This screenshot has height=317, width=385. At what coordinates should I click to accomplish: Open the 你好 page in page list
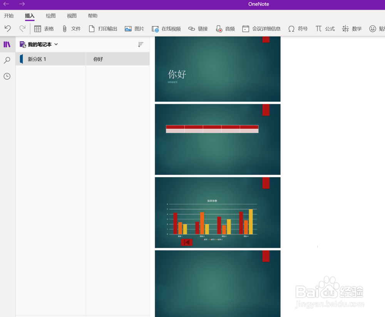point(117,59)
